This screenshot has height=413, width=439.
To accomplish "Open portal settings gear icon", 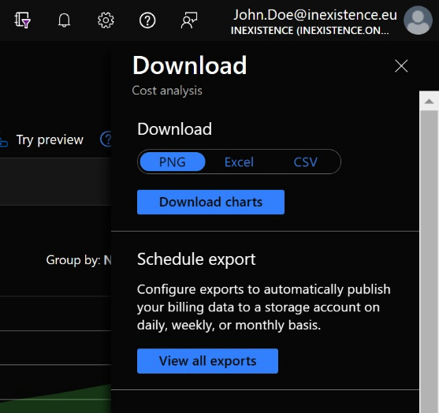I will 106,20.
